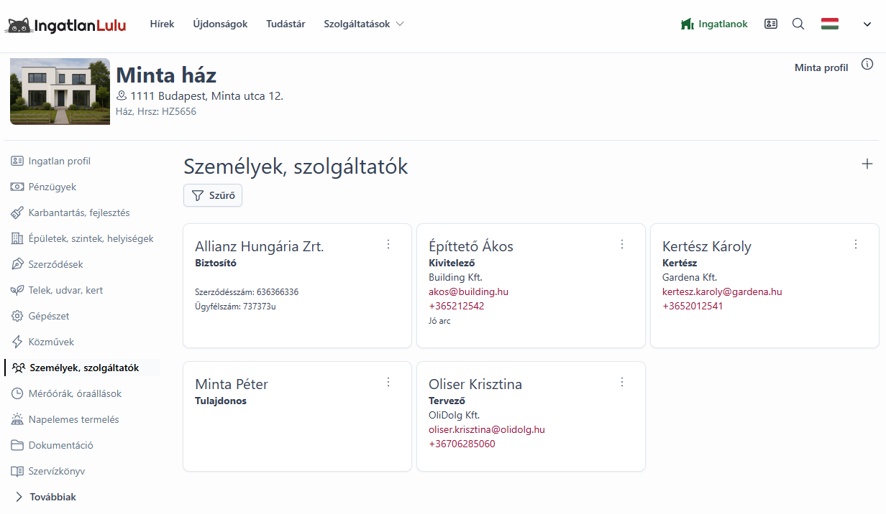Click the Szervízkönyv book icon

(17, 471)
